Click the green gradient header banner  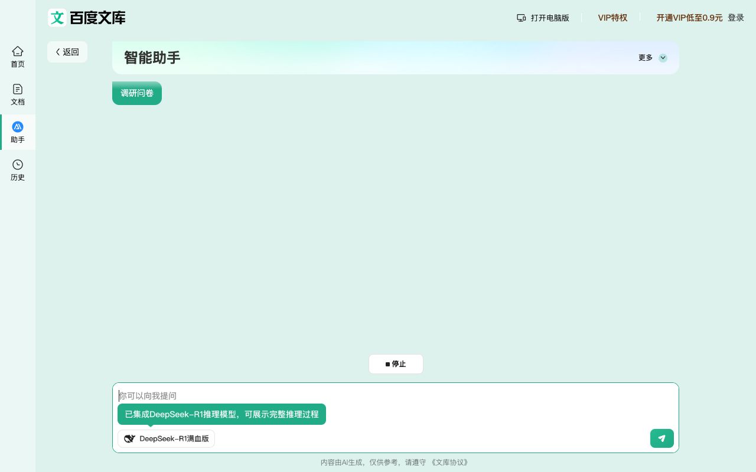click(396, 57)
